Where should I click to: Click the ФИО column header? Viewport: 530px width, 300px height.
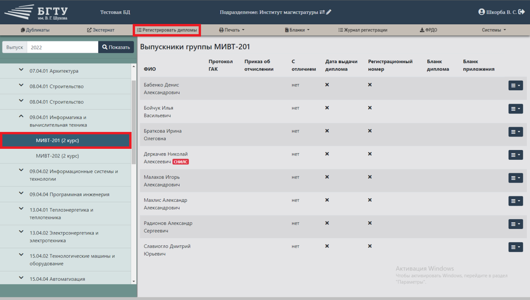click(x=150, y=69)
